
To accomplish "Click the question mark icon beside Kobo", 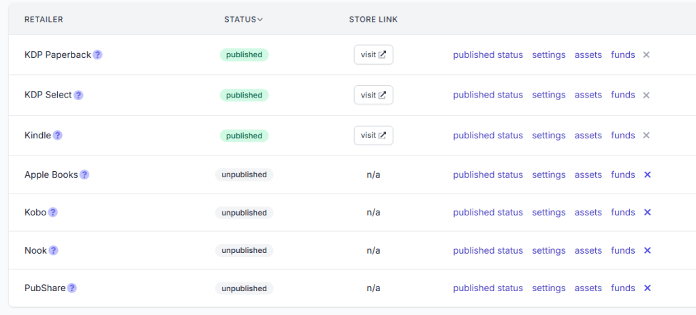I will click(x=53, y=212).
